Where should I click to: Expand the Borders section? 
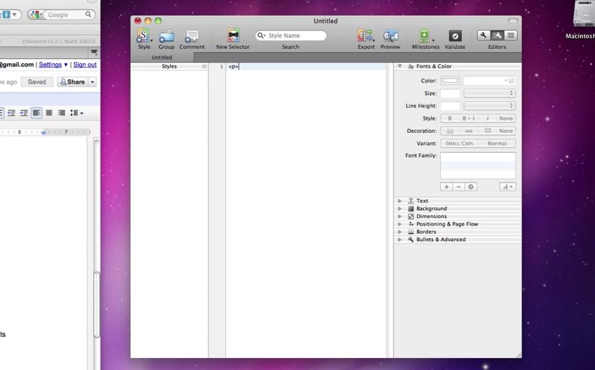[399, 232]
